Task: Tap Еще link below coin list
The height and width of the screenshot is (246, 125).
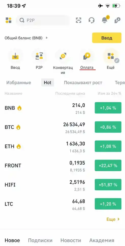Action: [x=113, y=219]
